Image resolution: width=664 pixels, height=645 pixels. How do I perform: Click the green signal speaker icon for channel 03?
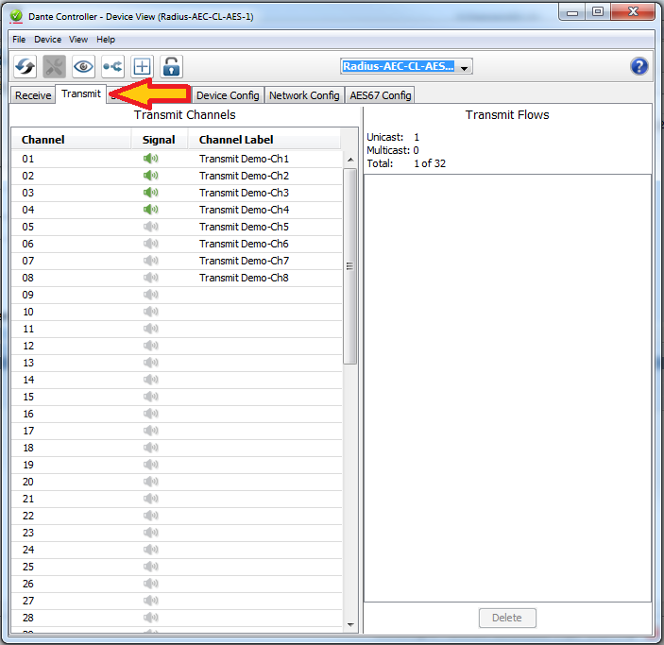(150, 193)
